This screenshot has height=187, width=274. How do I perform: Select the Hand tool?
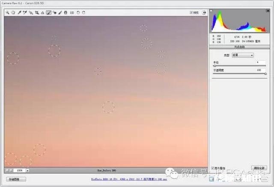tap(13, 12)
